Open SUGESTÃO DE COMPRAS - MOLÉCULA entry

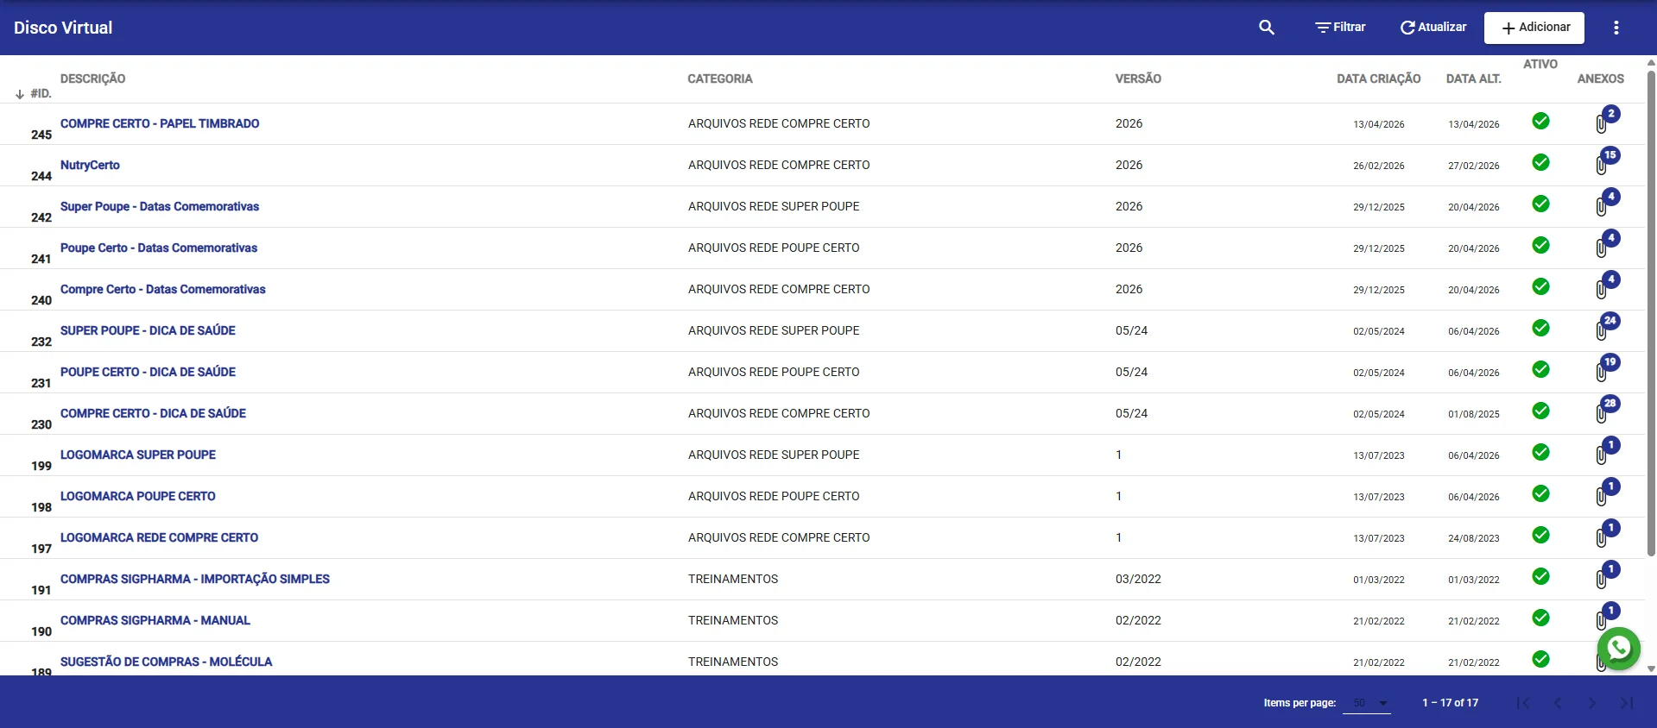click(x=166, y=662)
